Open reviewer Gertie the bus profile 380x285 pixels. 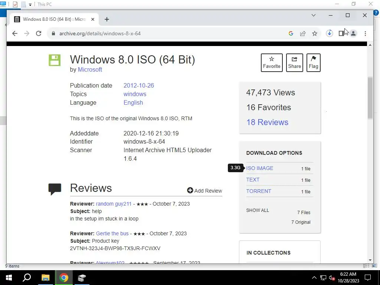click(112, 234)
